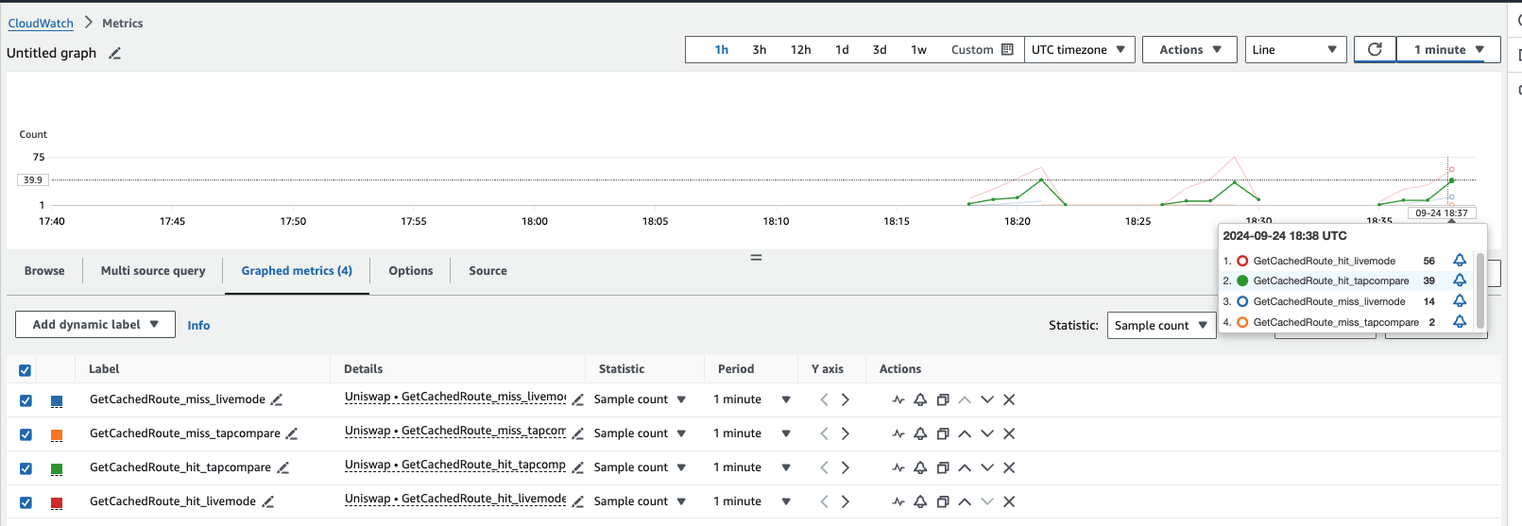Edit the Untitled graph title pencil icon

[114, 54]
